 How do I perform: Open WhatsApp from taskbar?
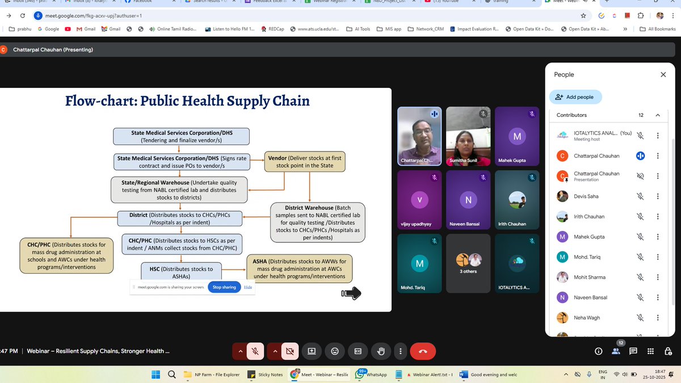click(372, 374)
